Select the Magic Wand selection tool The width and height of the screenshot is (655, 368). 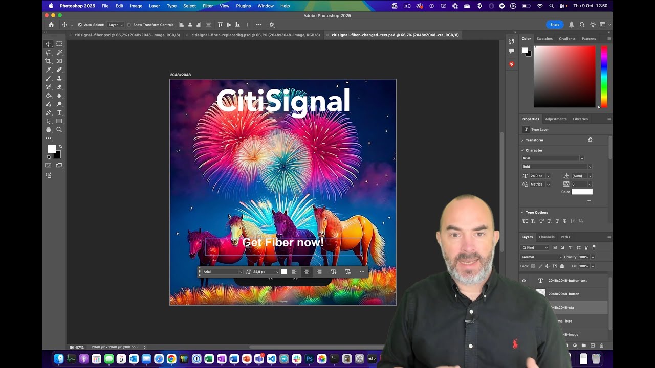[x=59, y=53]
